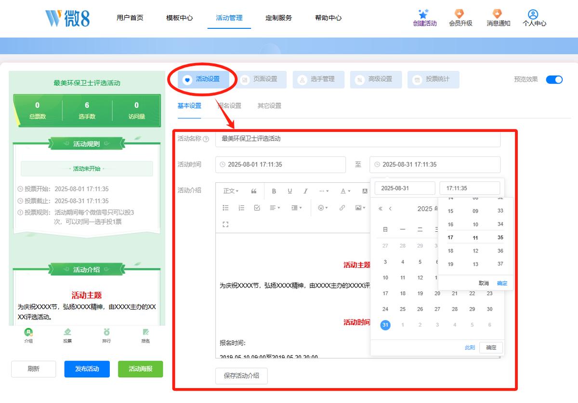Go to 个人中心
The height and width of the screenshot is (403, 578).
535,18
